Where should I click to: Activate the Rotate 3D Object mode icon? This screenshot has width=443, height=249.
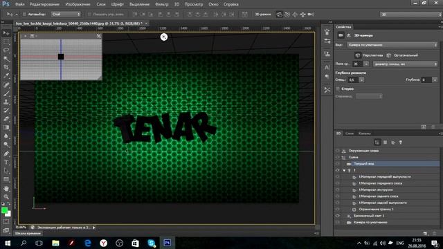(280, 15)
